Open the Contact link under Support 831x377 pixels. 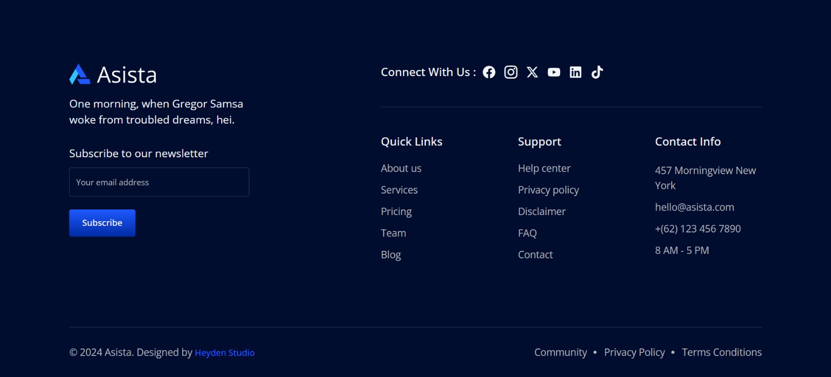pyautogui.click(x=535, y=254)
